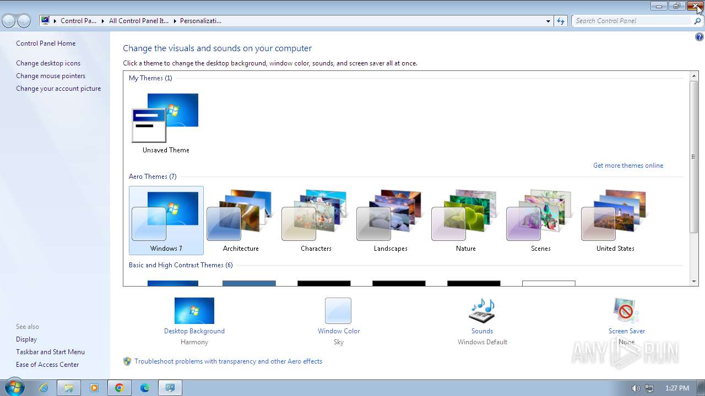Open Troubleshoot problems with transparency link

(x=228, y=361)
